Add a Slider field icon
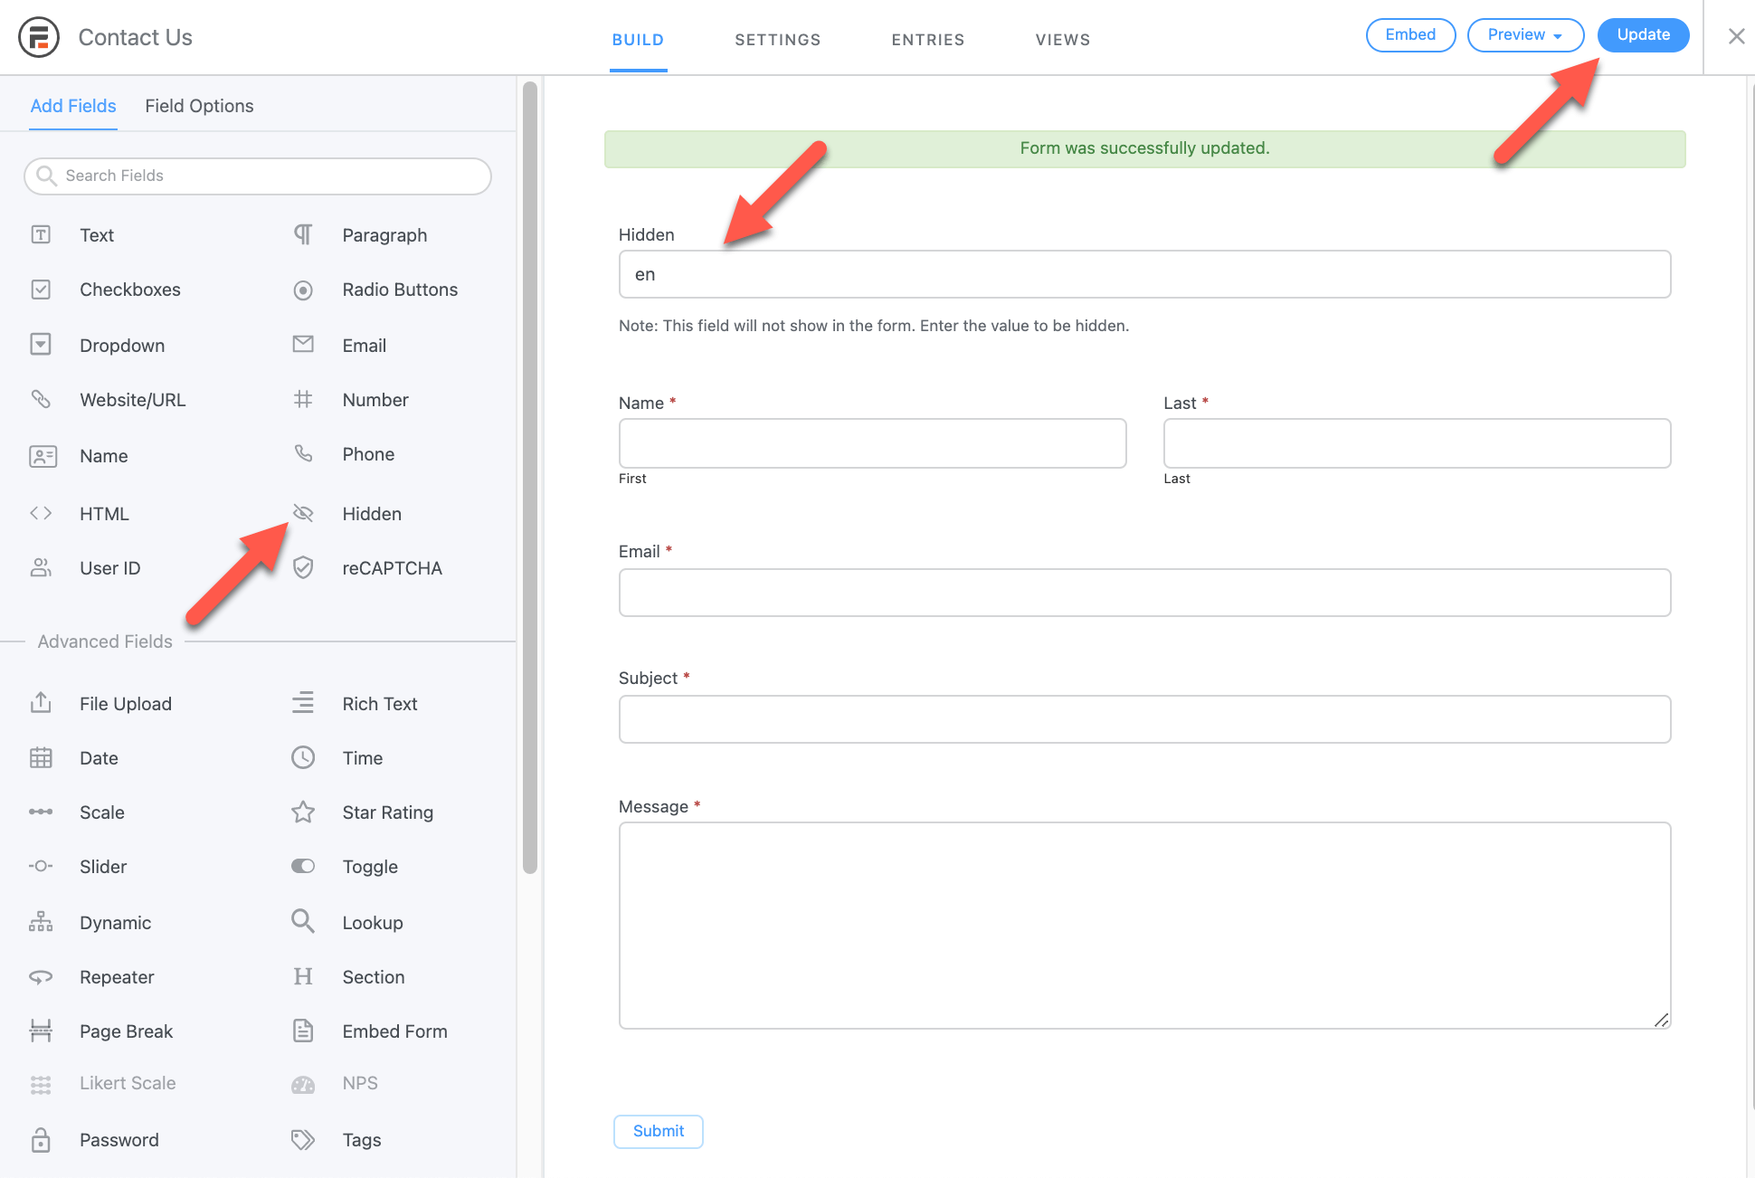This screenshot has height=1178, width=1755. click(x=41, y=866)
